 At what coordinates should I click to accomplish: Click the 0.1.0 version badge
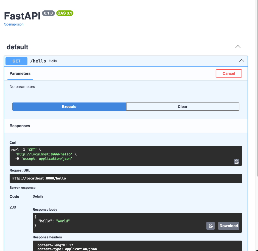click(48, 13)
